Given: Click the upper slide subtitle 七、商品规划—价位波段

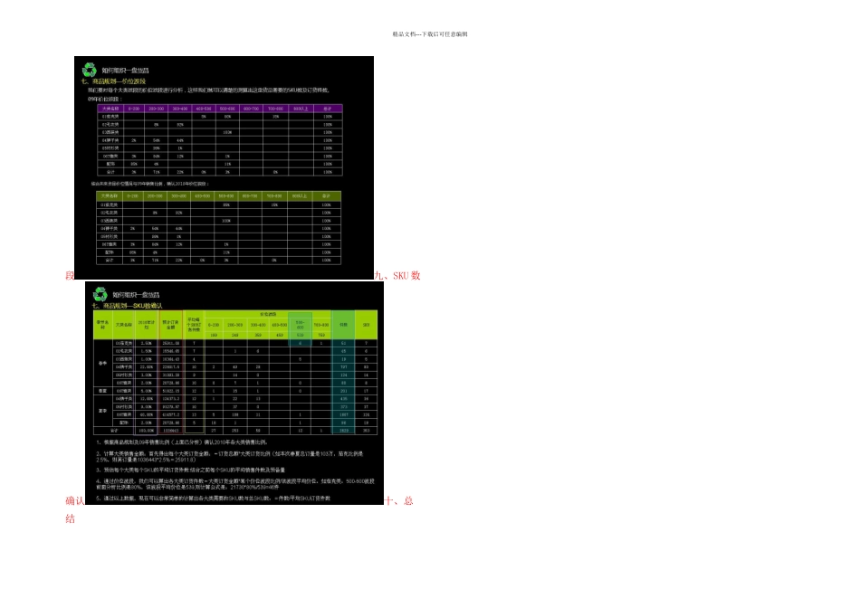Looking at the screenshot, I should [113, 81].
